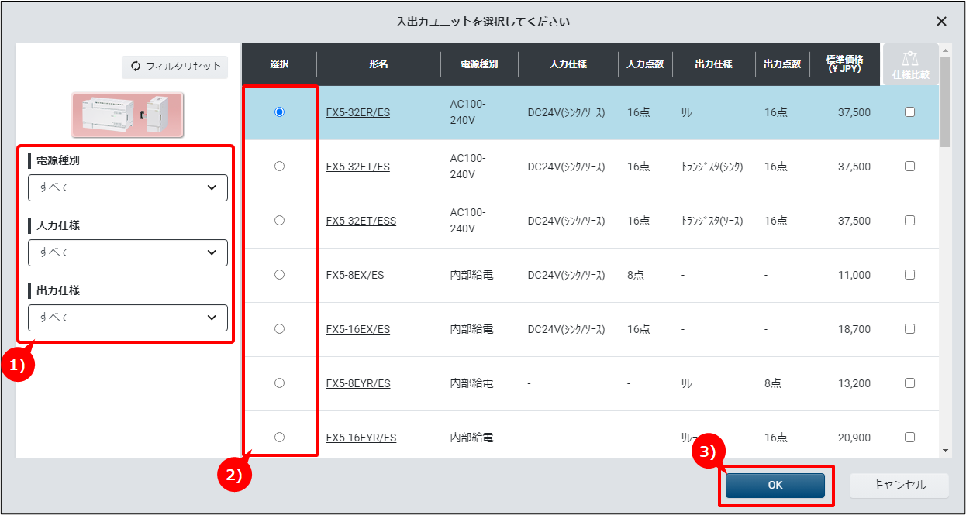The width and height of the screenshot is (966, 515).
Task: Close the I/O unit selection dialog
Action: pos(941,22)
